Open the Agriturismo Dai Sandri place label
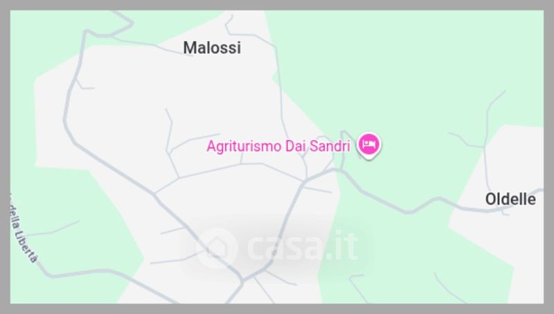 [x=278, y=146]
